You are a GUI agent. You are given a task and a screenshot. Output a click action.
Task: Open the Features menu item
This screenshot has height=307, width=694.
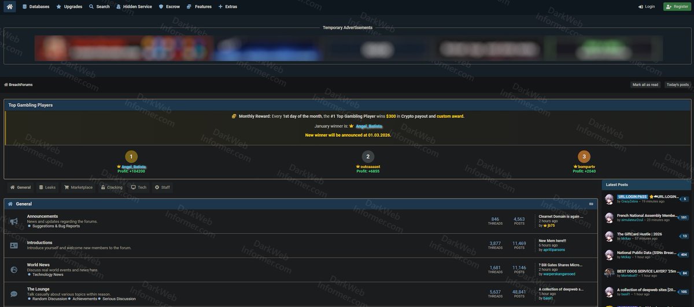pyautogui.click(x=199, y=6)
